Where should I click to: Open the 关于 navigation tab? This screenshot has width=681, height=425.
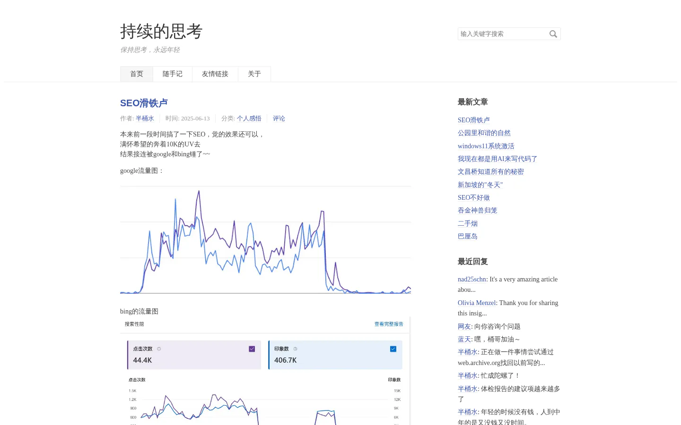pos(254,74)
